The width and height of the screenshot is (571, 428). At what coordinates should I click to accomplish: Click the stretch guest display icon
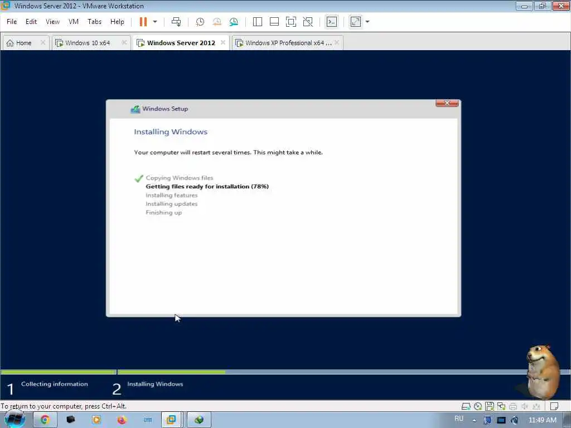point(356,22)
